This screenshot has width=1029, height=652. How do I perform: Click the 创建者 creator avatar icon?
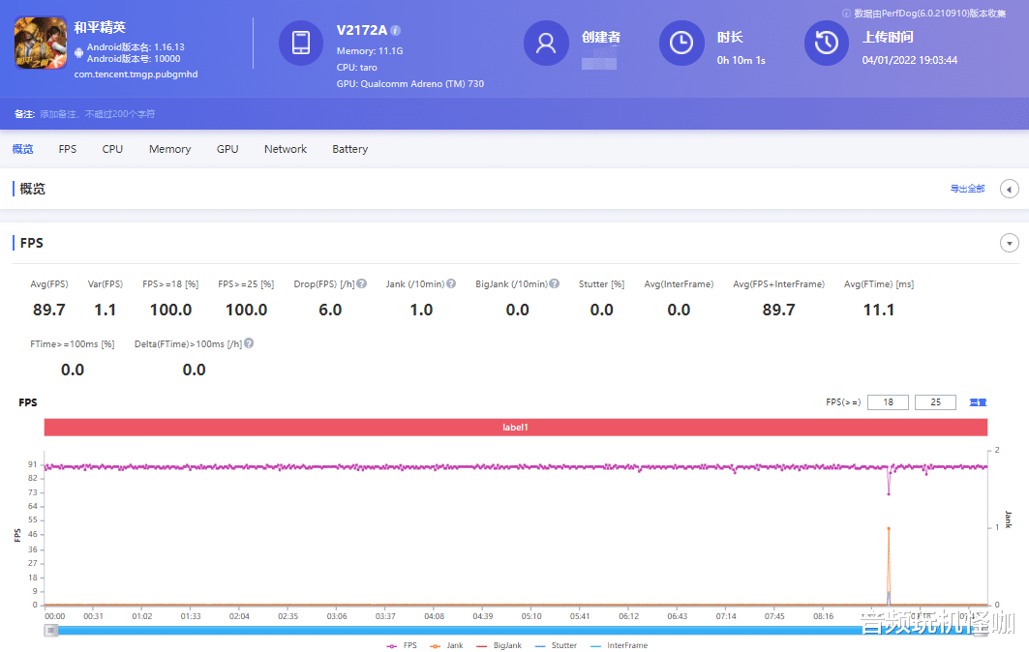click(546, 43)
